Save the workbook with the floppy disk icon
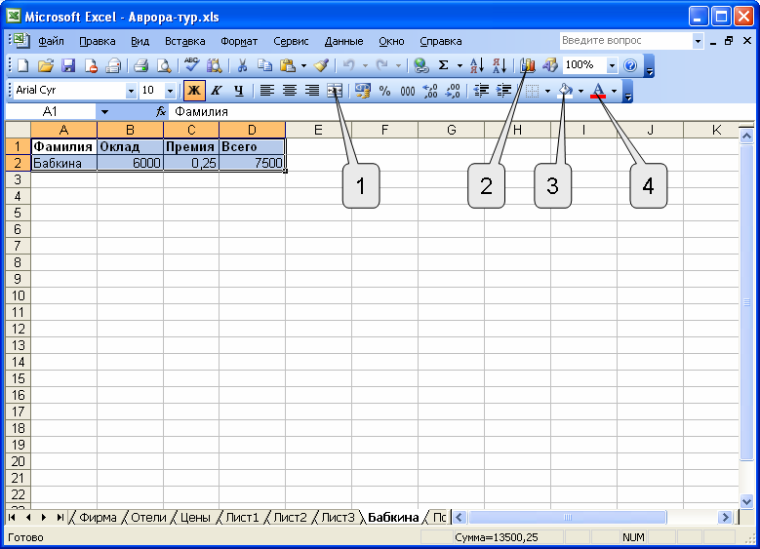The image size is (760, 549). 68,65
